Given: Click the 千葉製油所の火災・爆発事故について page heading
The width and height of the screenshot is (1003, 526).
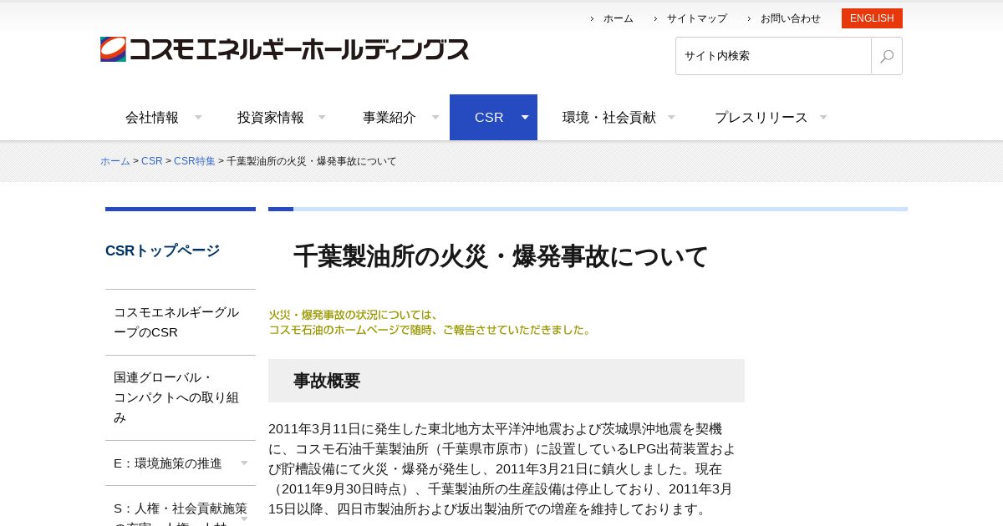Looking at the screenshot, I should pos(501,256).
